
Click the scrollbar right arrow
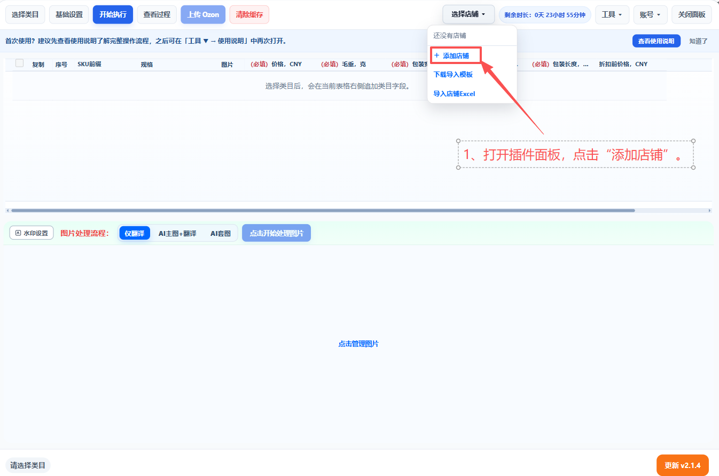(709, 210)
